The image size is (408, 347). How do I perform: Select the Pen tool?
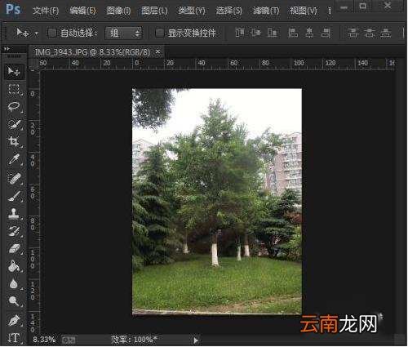coord(14,320)
